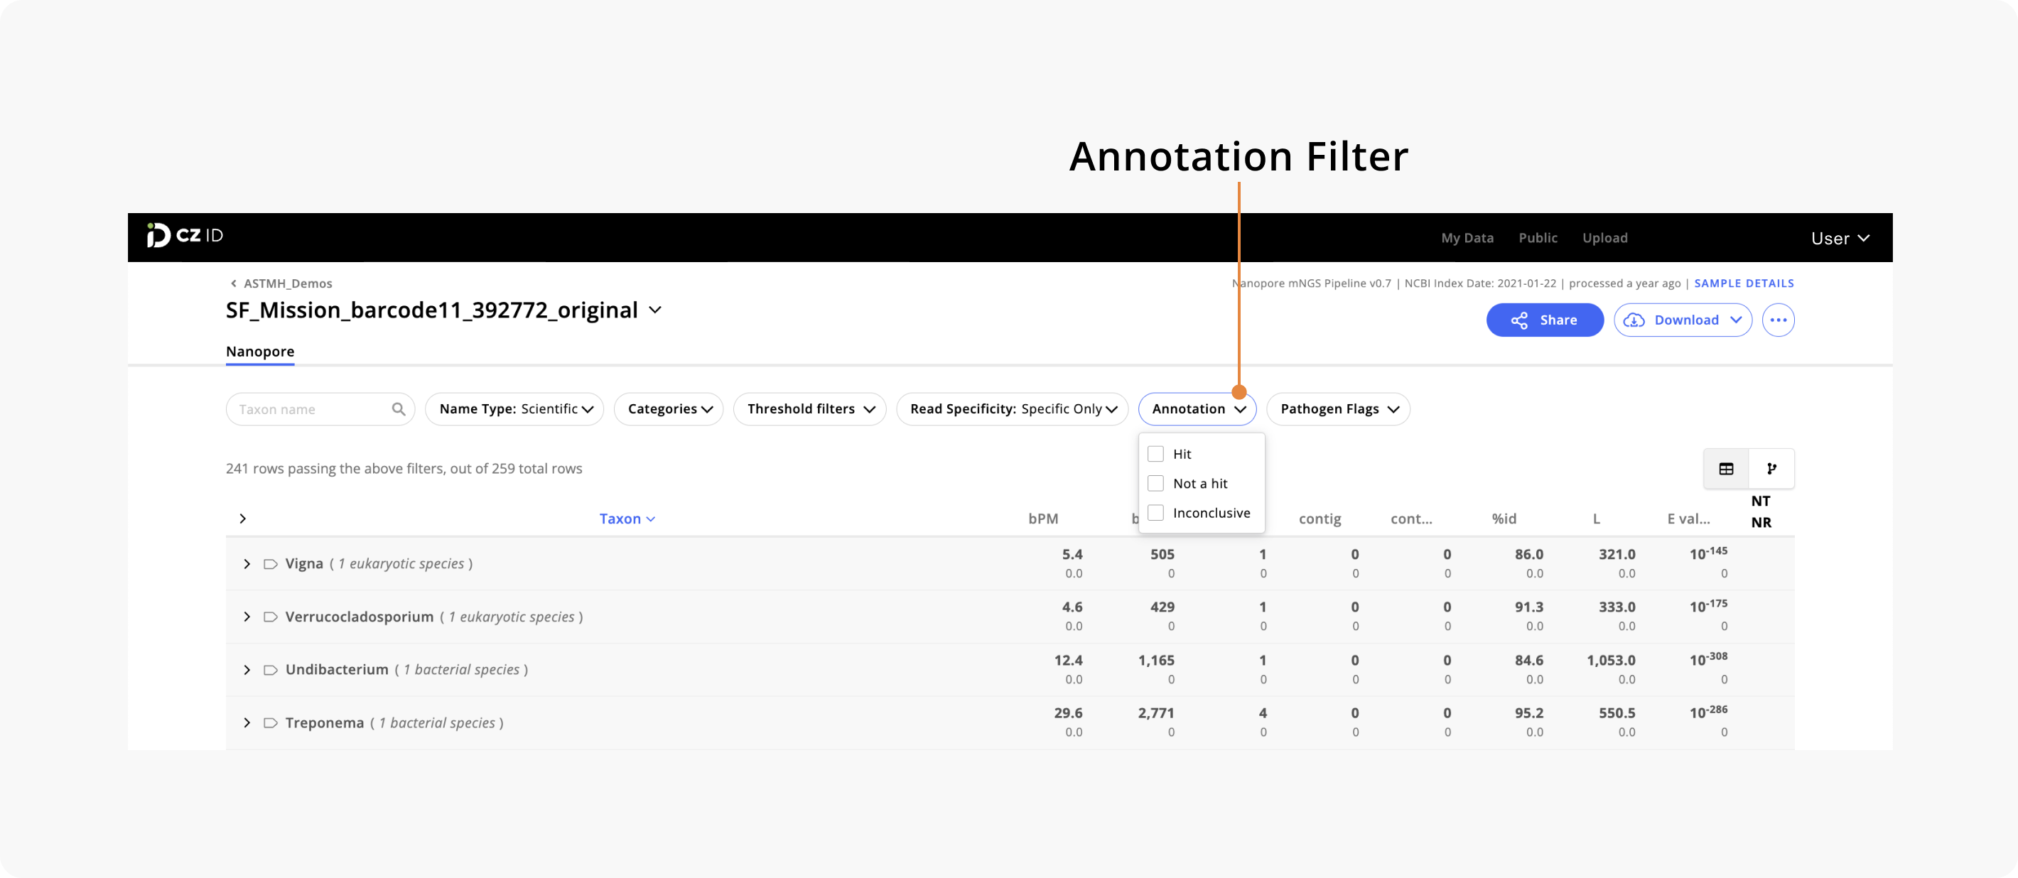
Task: Select the Nanopore tab
Action: coord(260,352)
